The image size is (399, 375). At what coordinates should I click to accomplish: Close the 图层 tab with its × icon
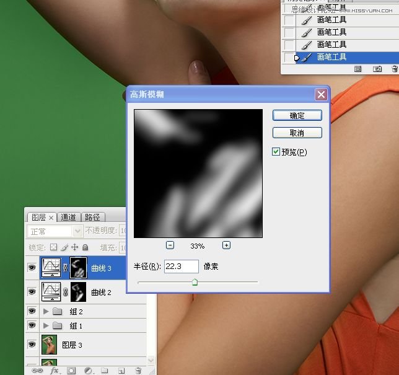click(x=51, y=218)
